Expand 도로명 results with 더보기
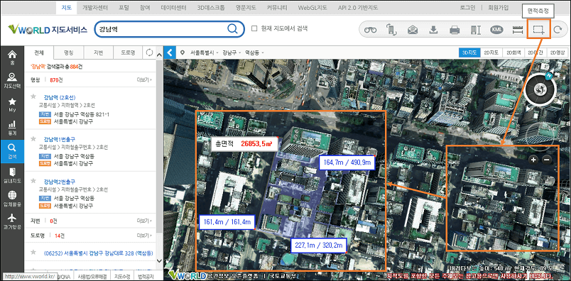 click(144, 236)
